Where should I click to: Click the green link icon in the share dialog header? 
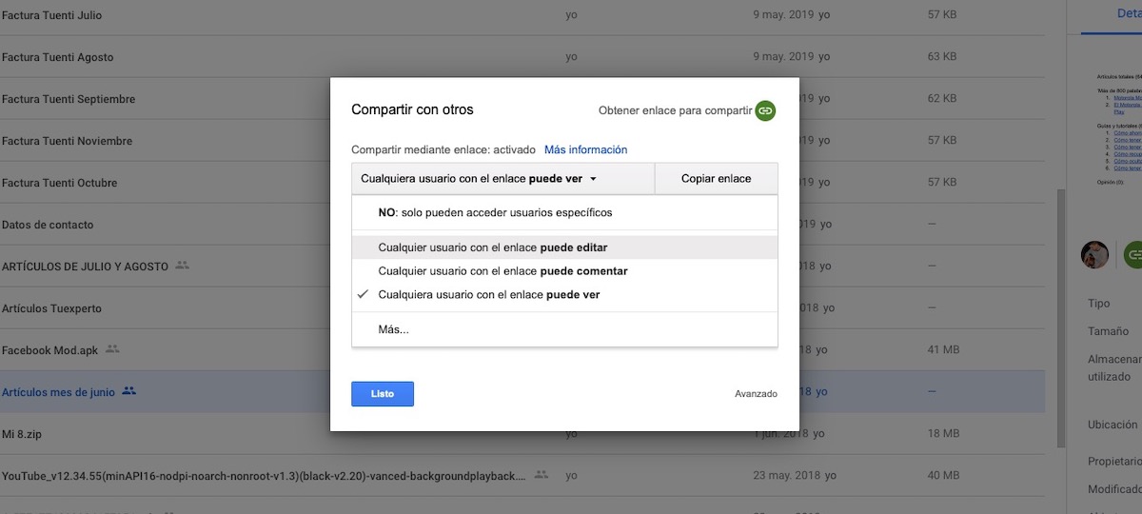click(x=765, y=110)
